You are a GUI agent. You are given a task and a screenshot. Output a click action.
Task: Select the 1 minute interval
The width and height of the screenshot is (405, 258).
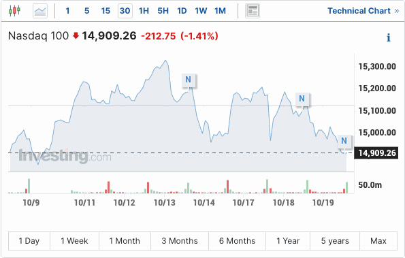coord(67,11)
